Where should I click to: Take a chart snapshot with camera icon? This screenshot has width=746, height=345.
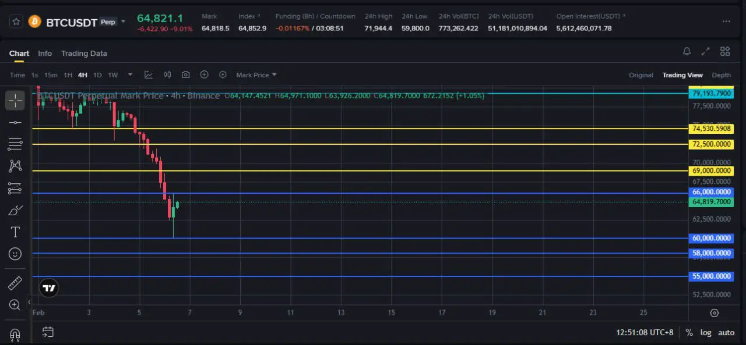[185, 75]
